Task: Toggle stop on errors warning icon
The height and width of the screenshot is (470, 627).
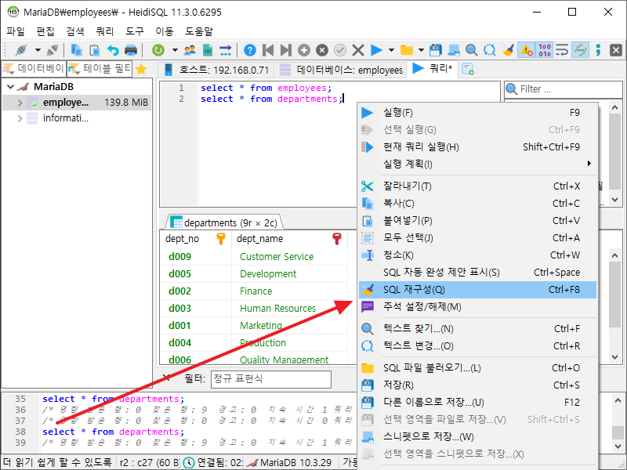Action: (x=526, y=50)
